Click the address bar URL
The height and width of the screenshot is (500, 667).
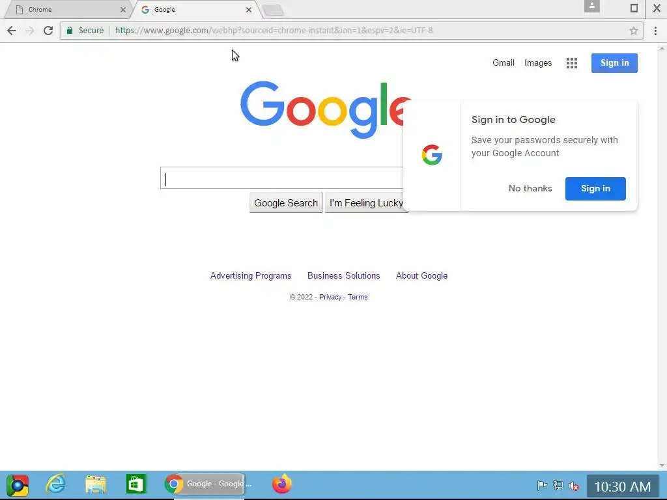click(274, 31)
